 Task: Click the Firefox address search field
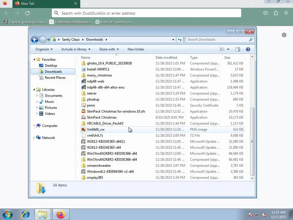point(146,13)
